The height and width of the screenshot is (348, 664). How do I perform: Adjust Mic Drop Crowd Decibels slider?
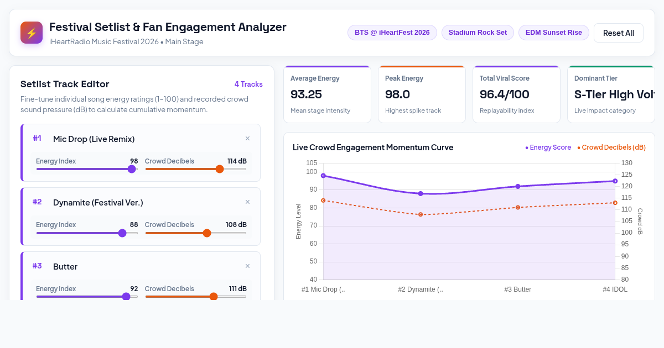(196, 169)
